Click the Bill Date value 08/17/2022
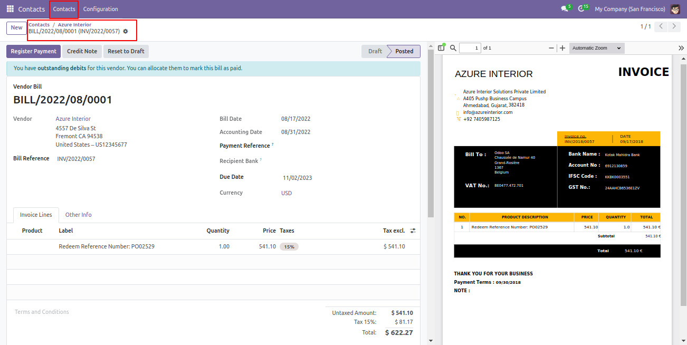This screenshot has height=345, width=687. [295, 119]
